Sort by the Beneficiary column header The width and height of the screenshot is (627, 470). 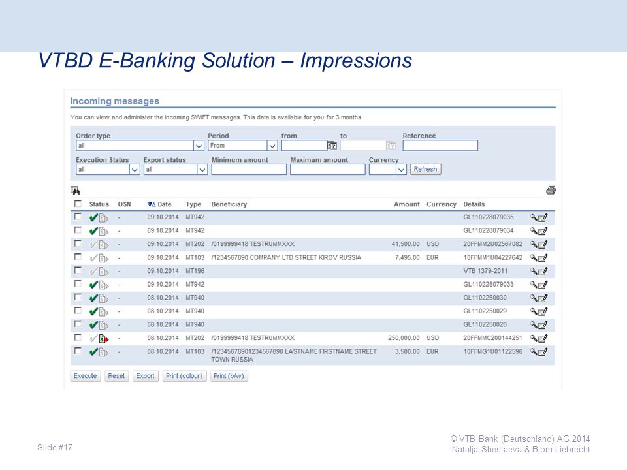point(229,204)
